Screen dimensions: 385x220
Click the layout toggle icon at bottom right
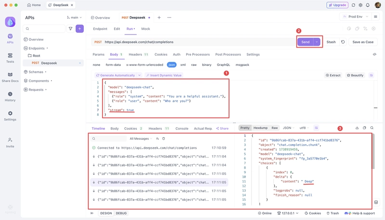click(x=376, y=202)
